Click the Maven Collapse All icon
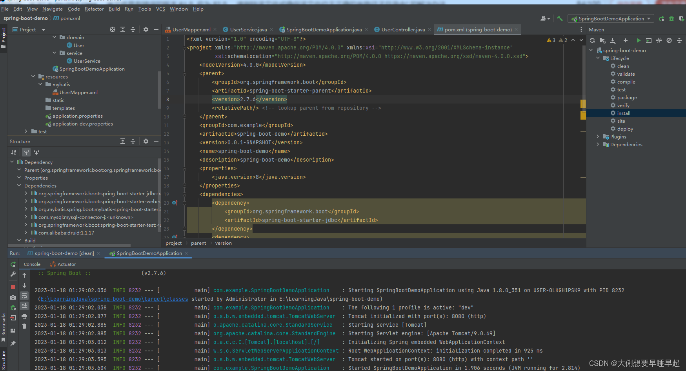 (x=679, y=40)
